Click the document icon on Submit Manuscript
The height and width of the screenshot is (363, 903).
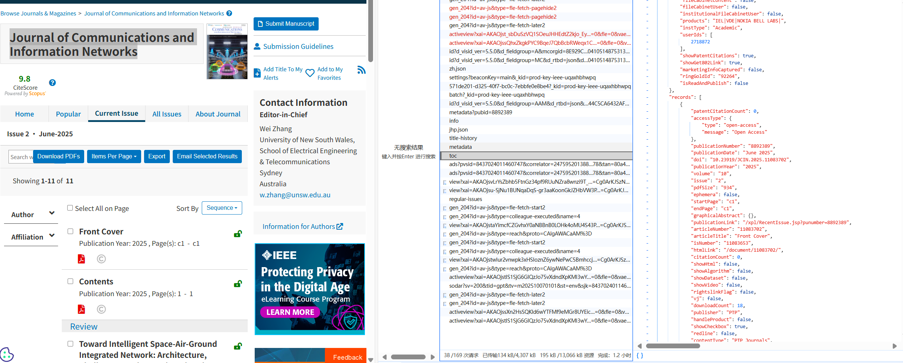[260, 24]
